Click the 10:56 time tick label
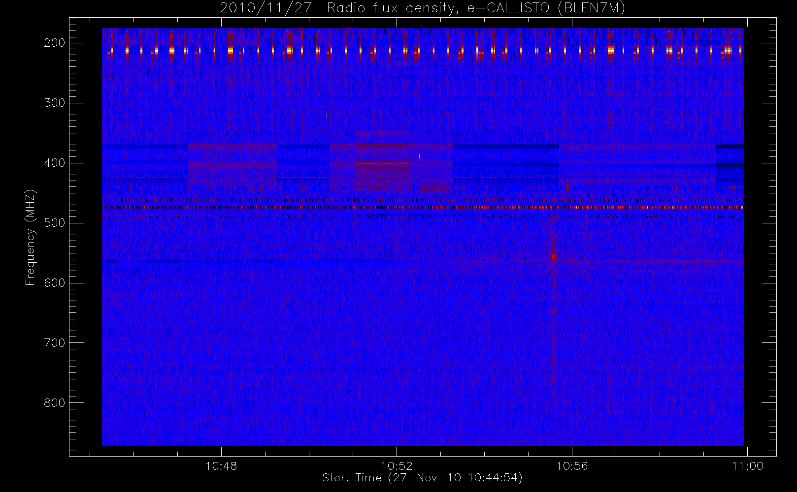Viewport: 797px width, 492px height. click(x=572, y=466)
